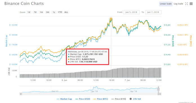Toggle 24h Vol series in legend
Image resolution: width=196 pixels, height=103 pixels.
click(x=135, y=99)
